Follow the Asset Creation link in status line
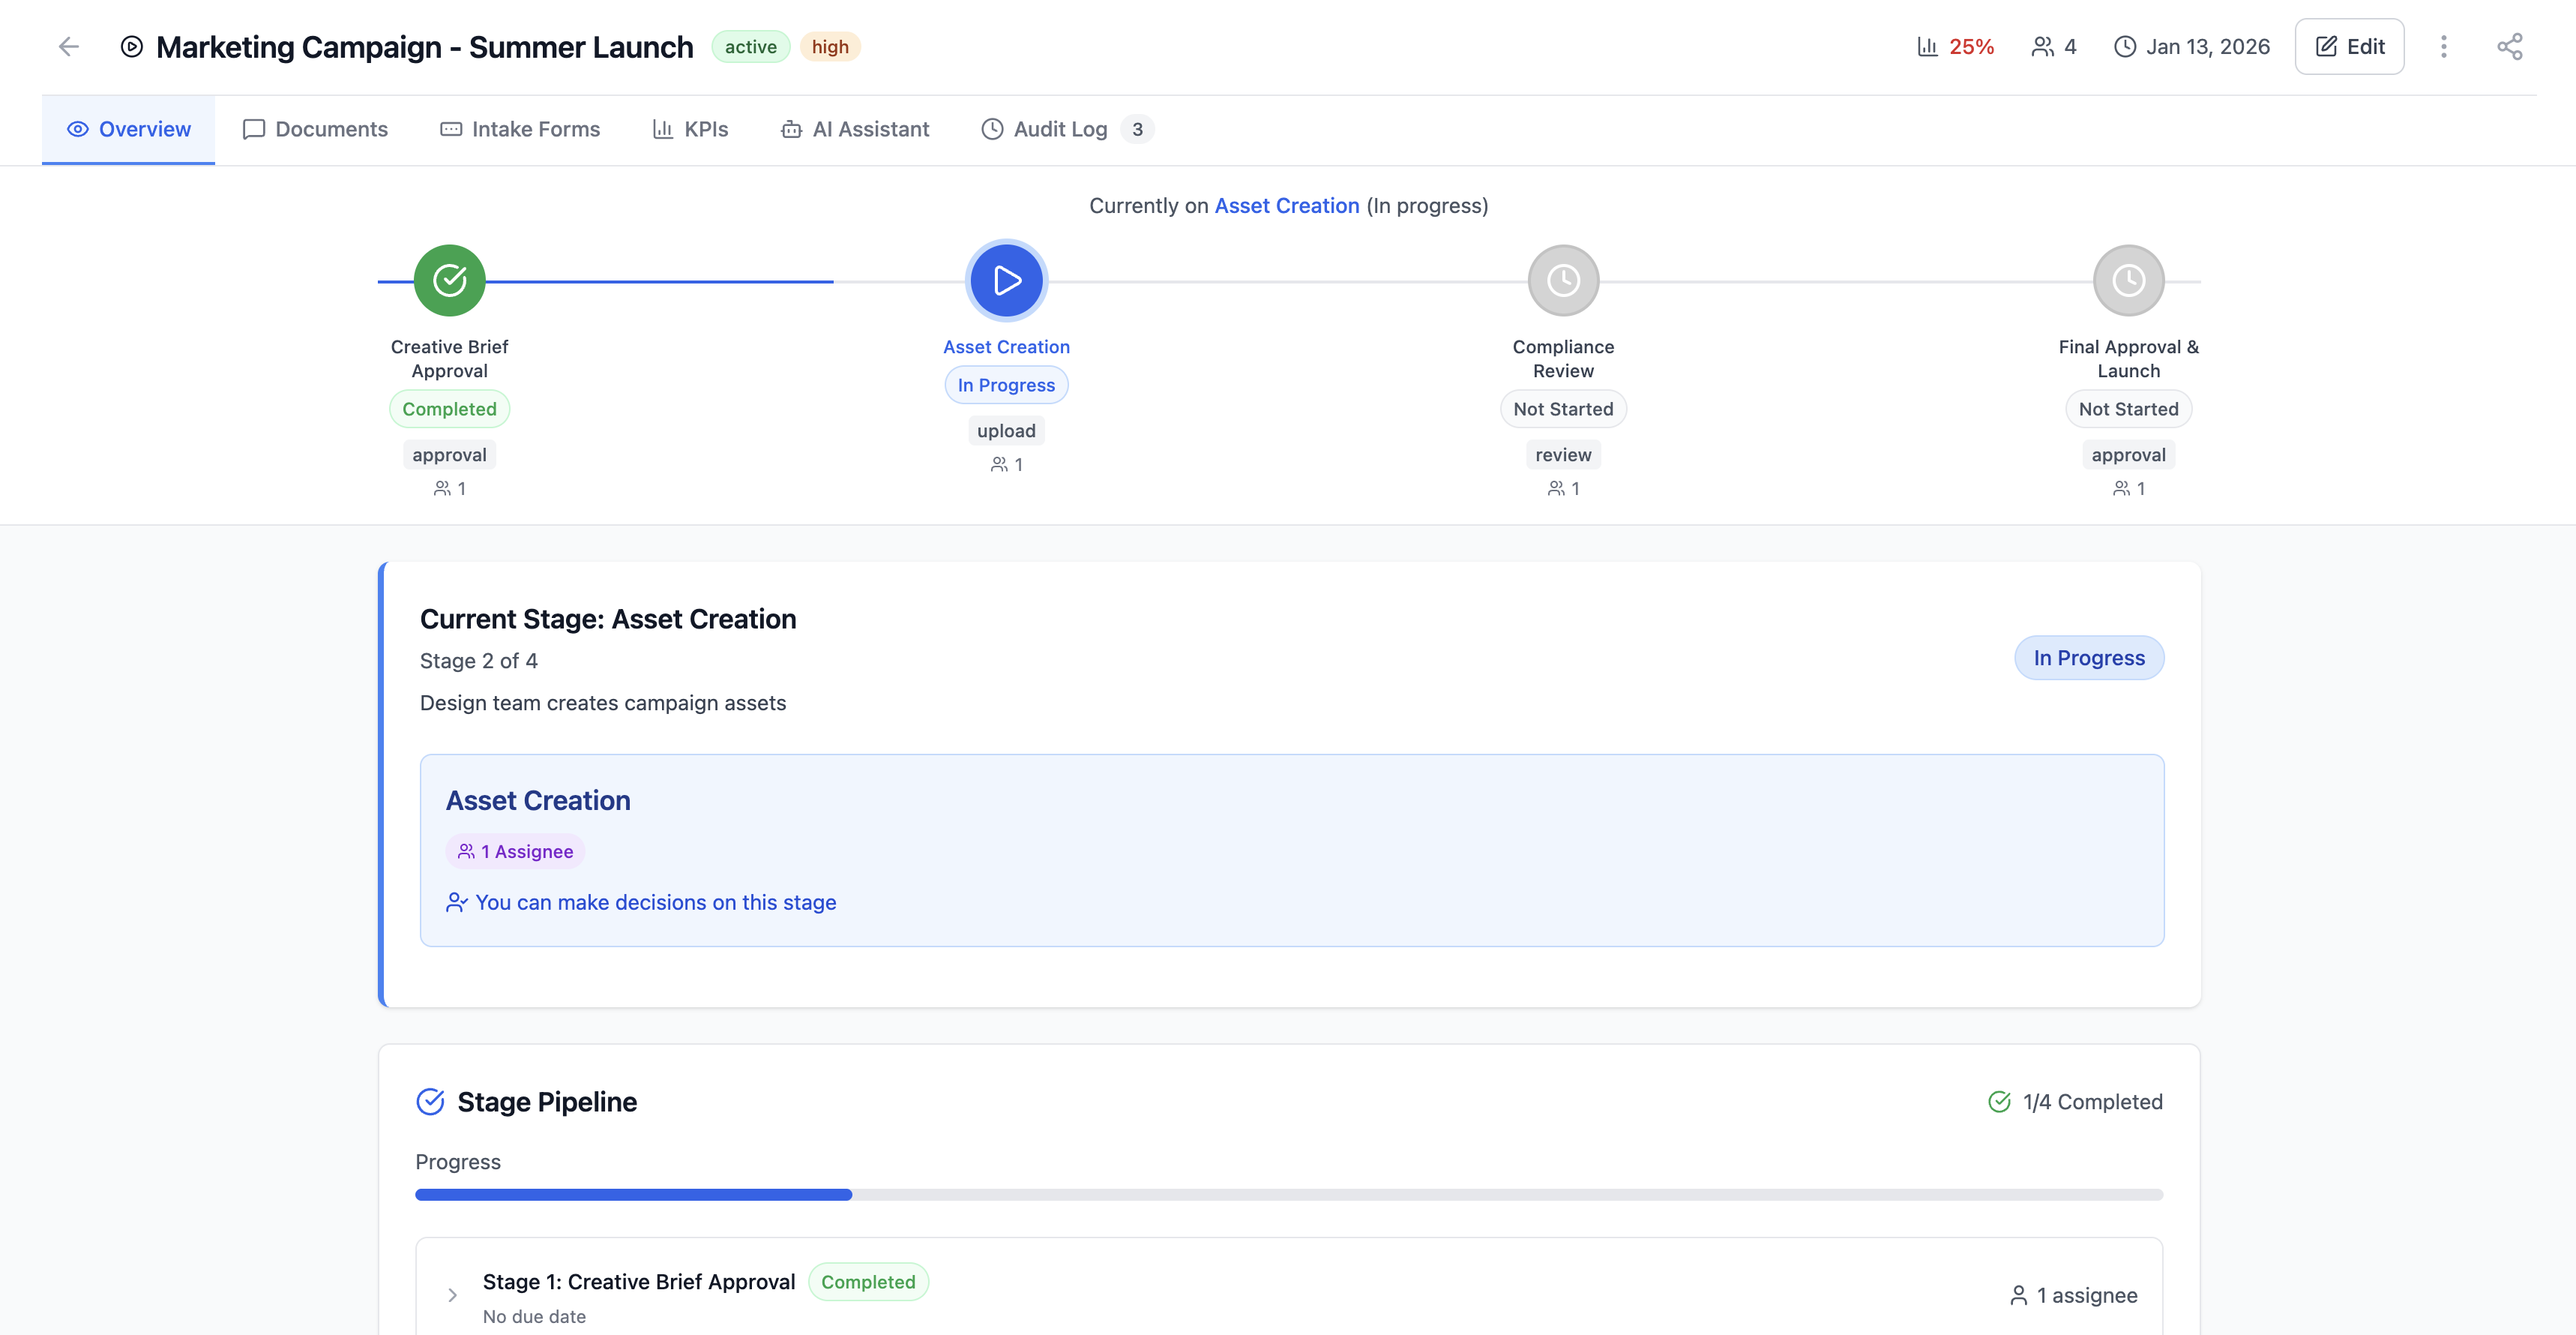The image size is (2576, 1335). [x=1286, y=205]
